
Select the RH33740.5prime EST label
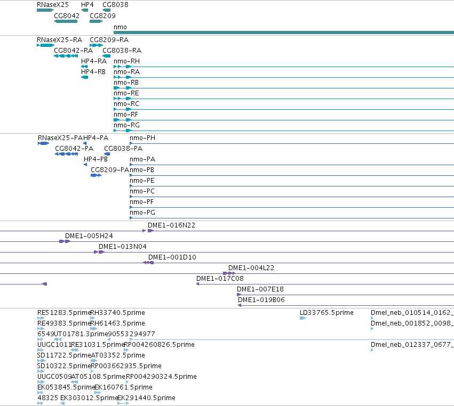pyautogui.click(x=118, y=313)
